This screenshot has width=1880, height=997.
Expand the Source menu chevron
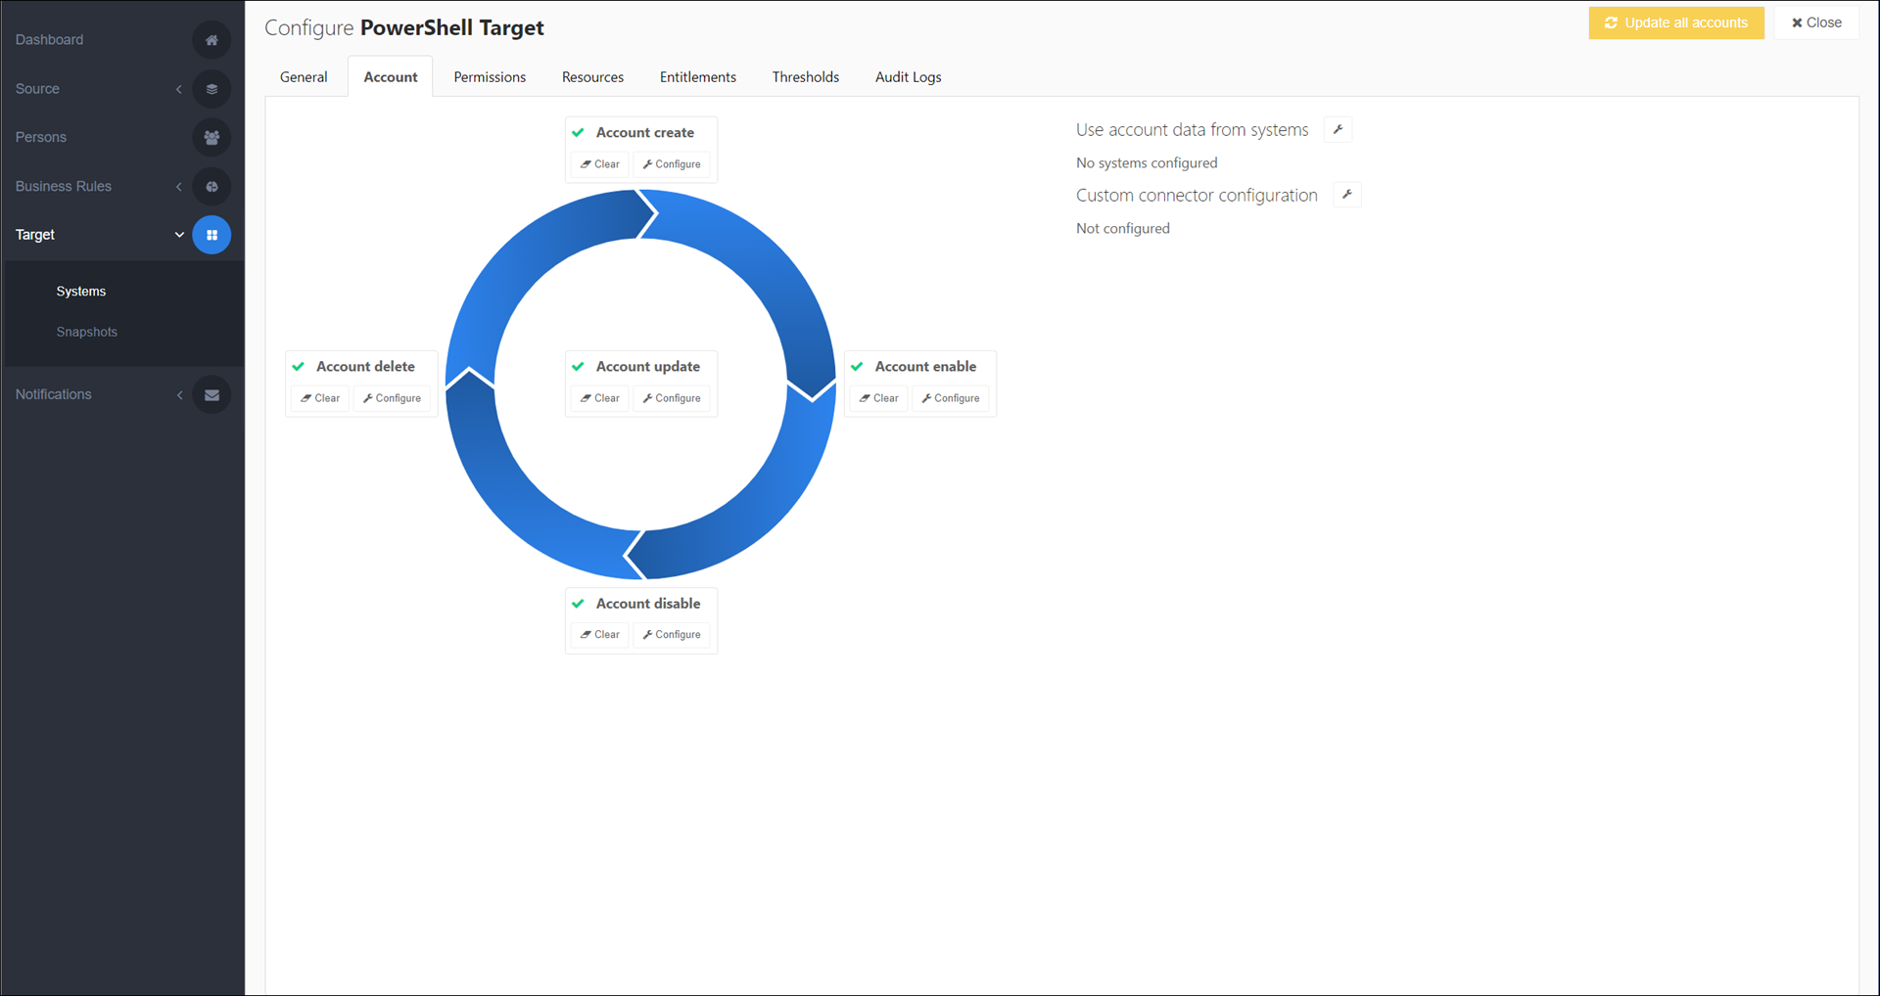point(179,89)
